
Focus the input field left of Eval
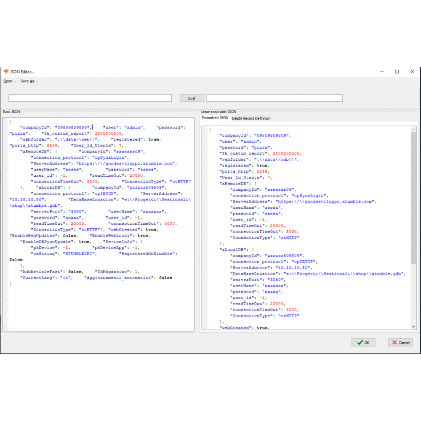90,98
